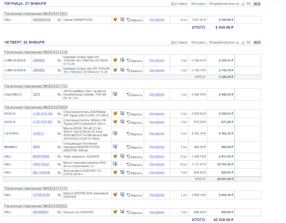Image resolution: width=286 pixels, height=223 pixels.
Task: Open part number G052182A2 link
Action: (41, 164)
